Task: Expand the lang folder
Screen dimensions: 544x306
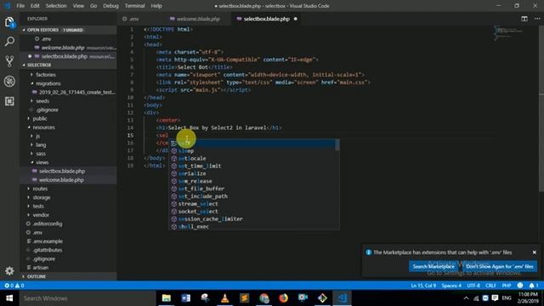Action: 41,144
